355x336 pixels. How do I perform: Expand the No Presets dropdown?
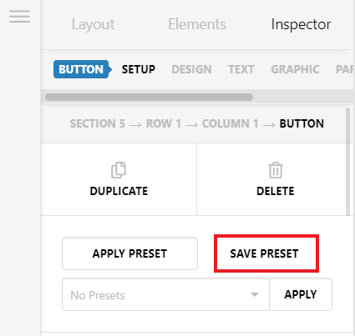(165, 294)
